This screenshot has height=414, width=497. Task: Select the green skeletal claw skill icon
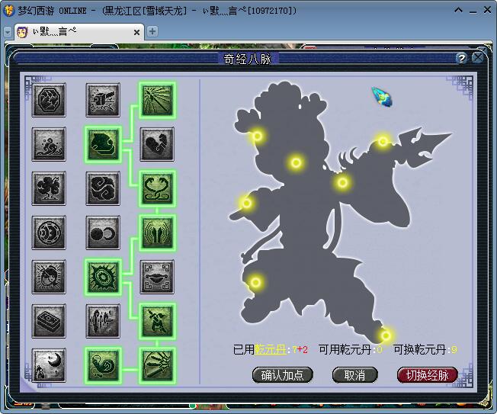[157, 365]
